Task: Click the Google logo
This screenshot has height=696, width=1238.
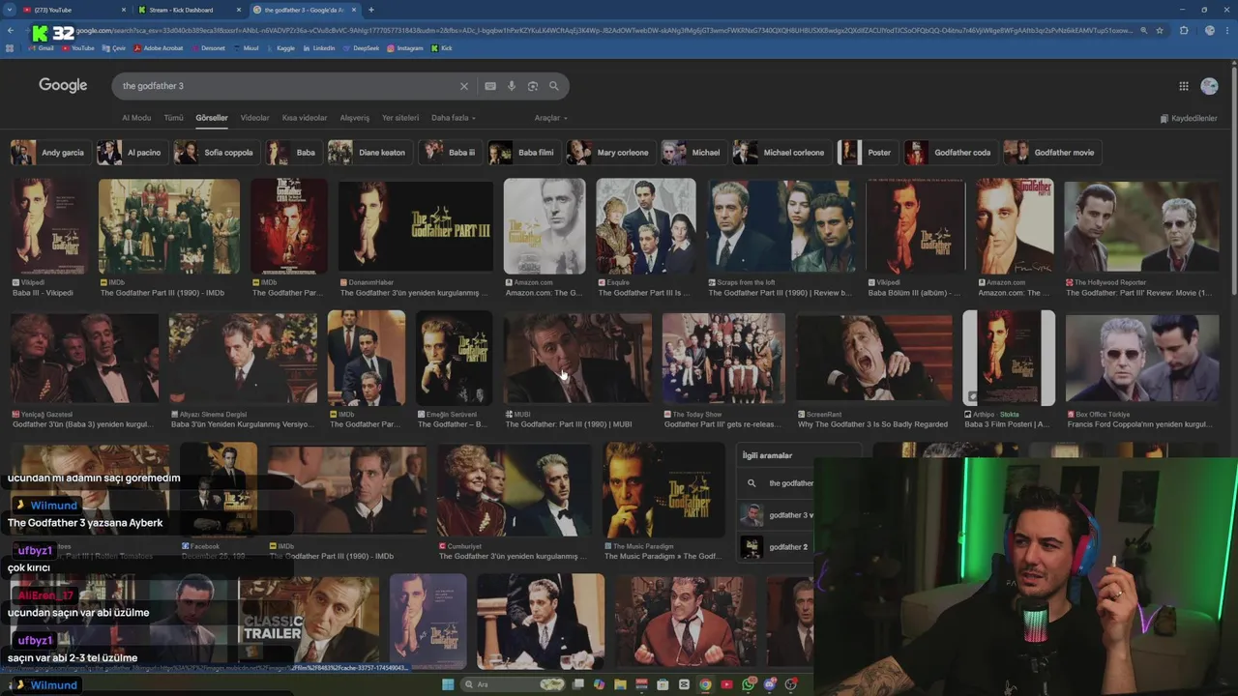Action: click(x=63, y=85)
